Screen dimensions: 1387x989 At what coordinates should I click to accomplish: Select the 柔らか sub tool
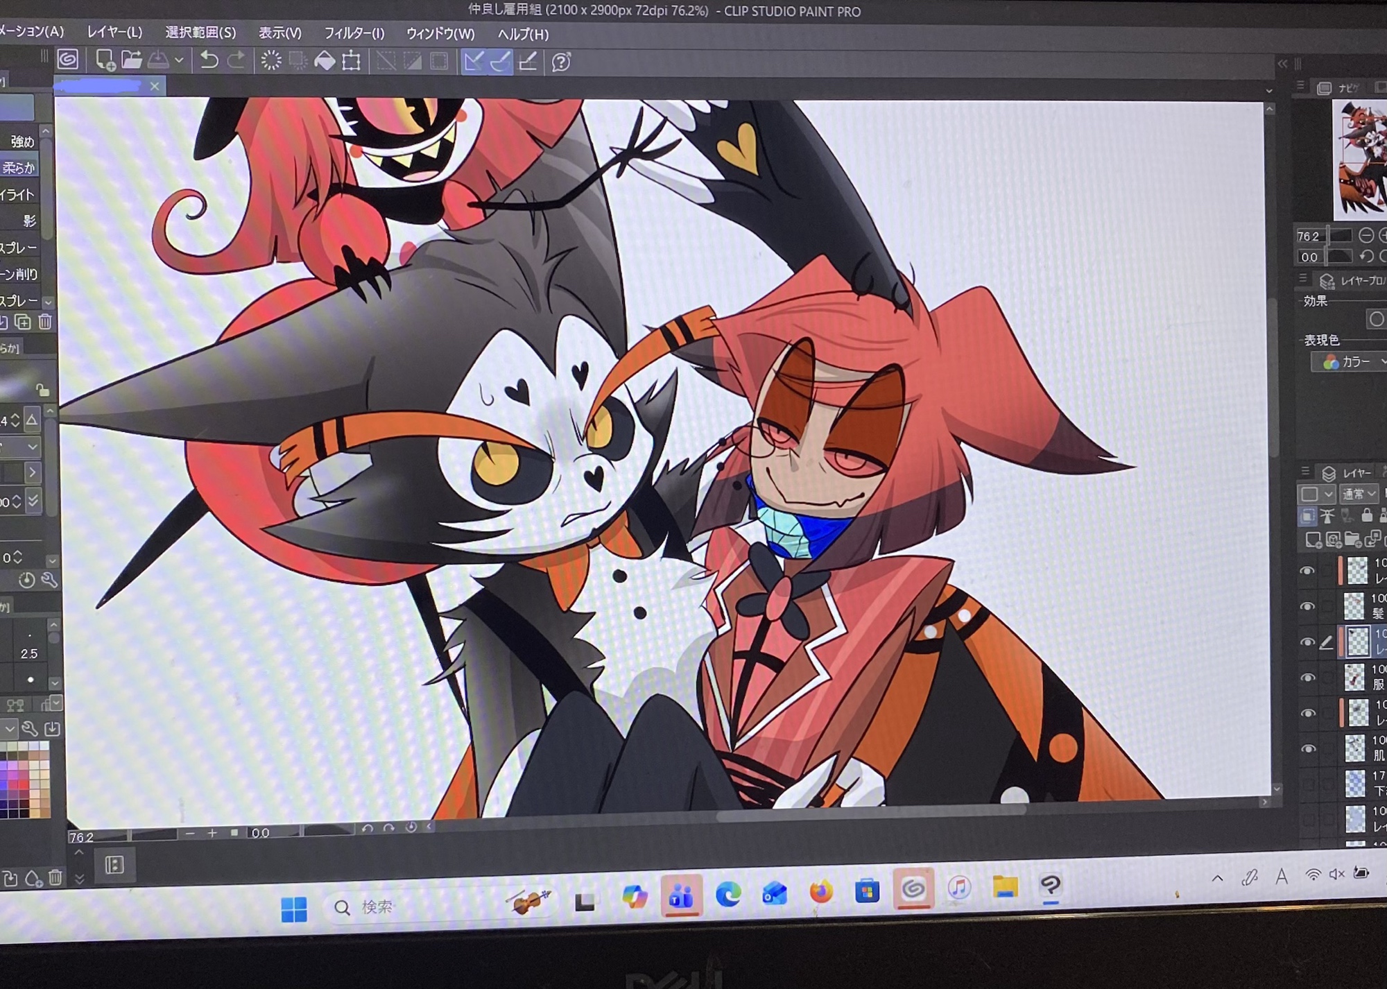[19, 168]
